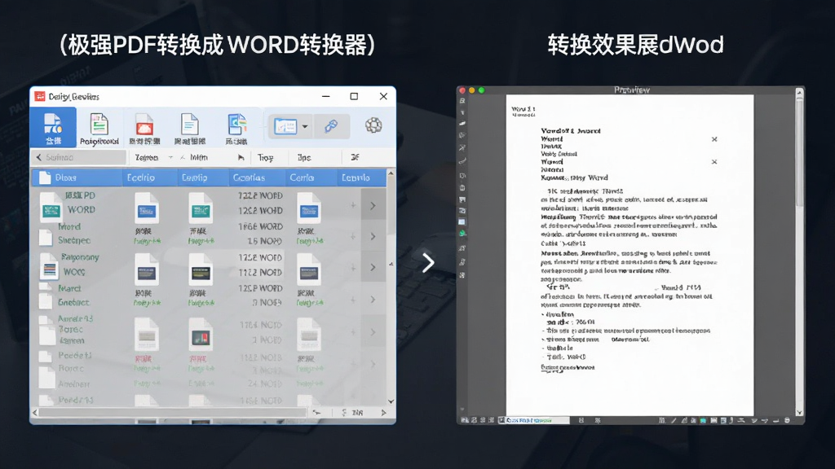Click the upper X mark in the Preview document
The height and width of the screenshot is (469, 835).
point(714,139)
